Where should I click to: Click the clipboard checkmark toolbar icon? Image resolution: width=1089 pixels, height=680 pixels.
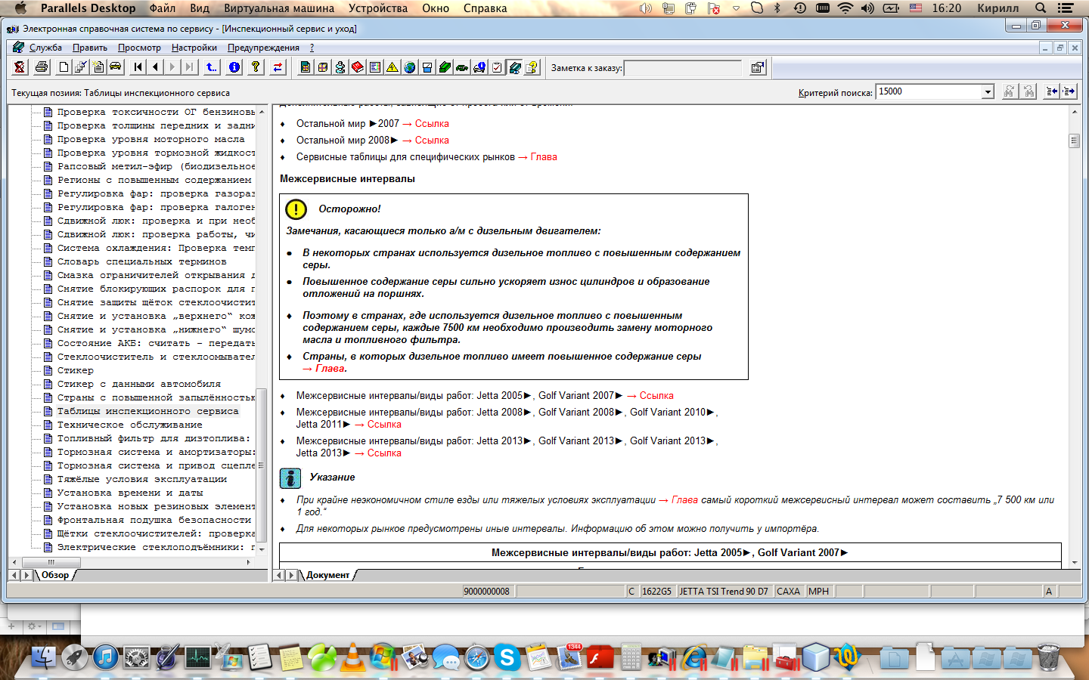[497, 67]
